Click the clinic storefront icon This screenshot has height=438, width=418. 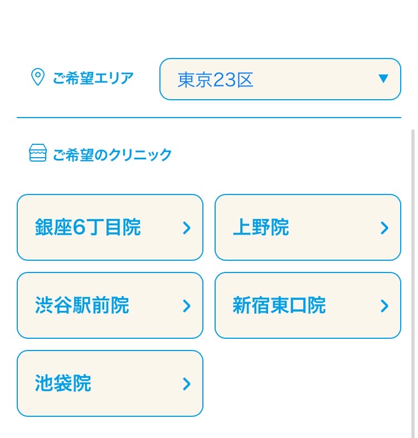click(x=37, y=153)
